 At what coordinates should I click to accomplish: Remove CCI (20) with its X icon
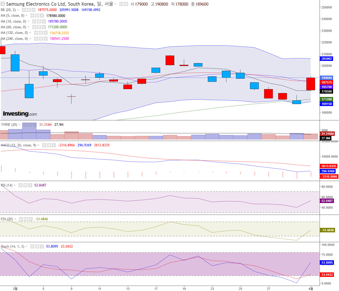(x=30, y=219)
